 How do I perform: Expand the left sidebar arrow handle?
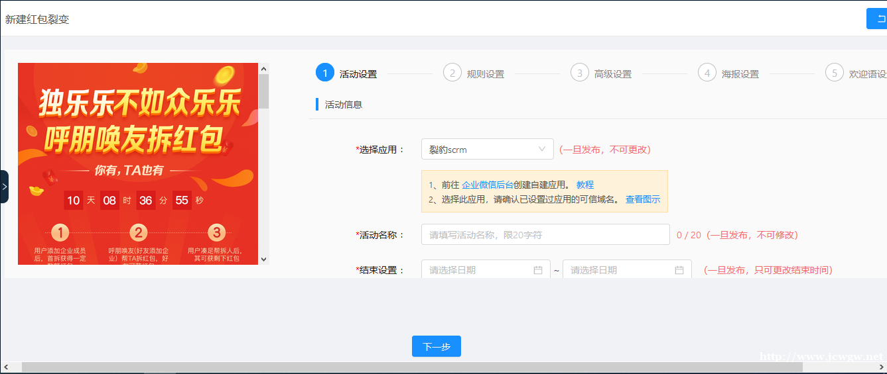pos(4,187)
